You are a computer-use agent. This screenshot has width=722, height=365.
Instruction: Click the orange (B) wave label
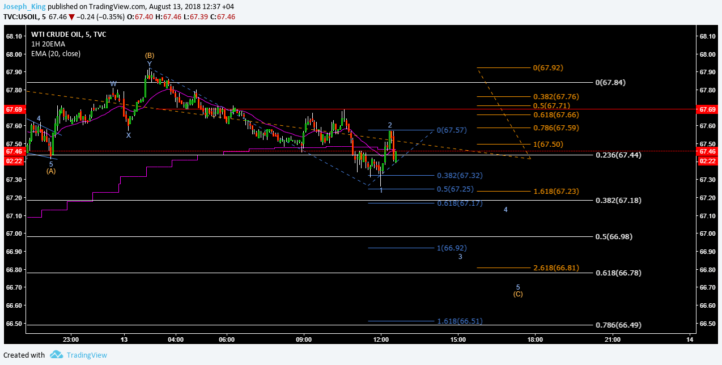[149, 56]
